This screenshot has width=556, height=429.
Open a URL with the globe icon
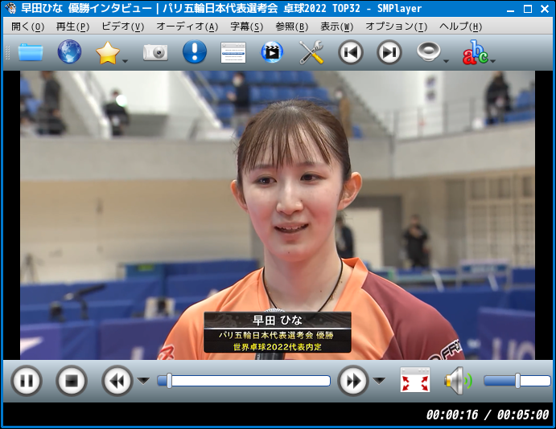point(69,51)
